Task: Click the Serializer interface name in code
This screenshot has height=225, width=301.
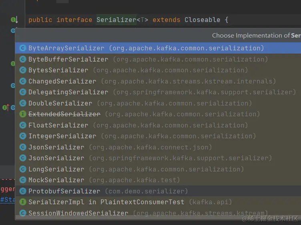Action: click(116, 20)
